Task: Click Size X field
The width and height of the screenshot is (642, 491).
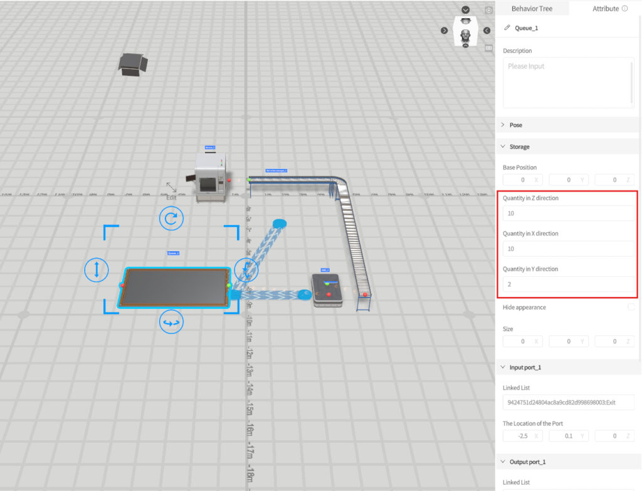Action: [x=523, y=341]
